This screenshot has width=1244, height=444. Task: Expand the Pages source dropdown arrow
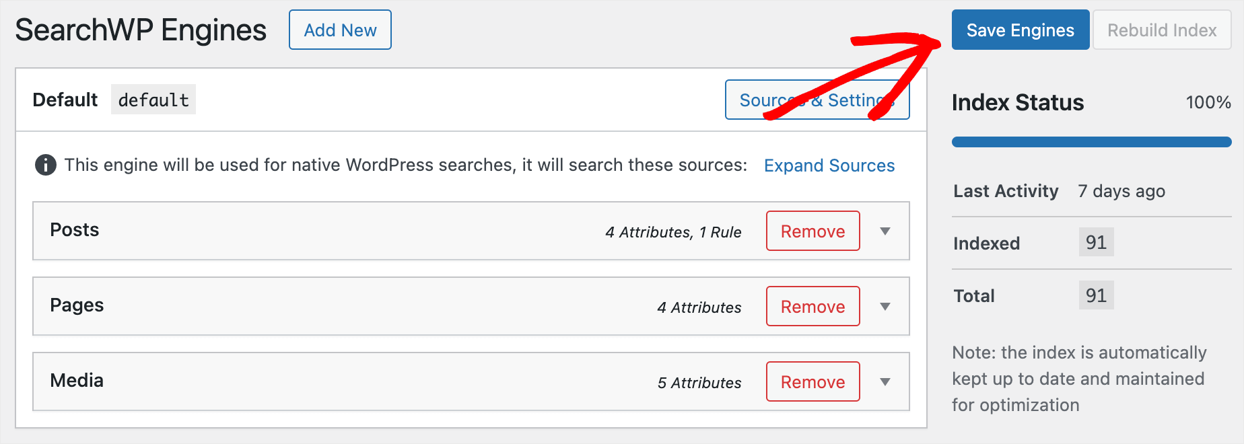click(x=885, y=307)
